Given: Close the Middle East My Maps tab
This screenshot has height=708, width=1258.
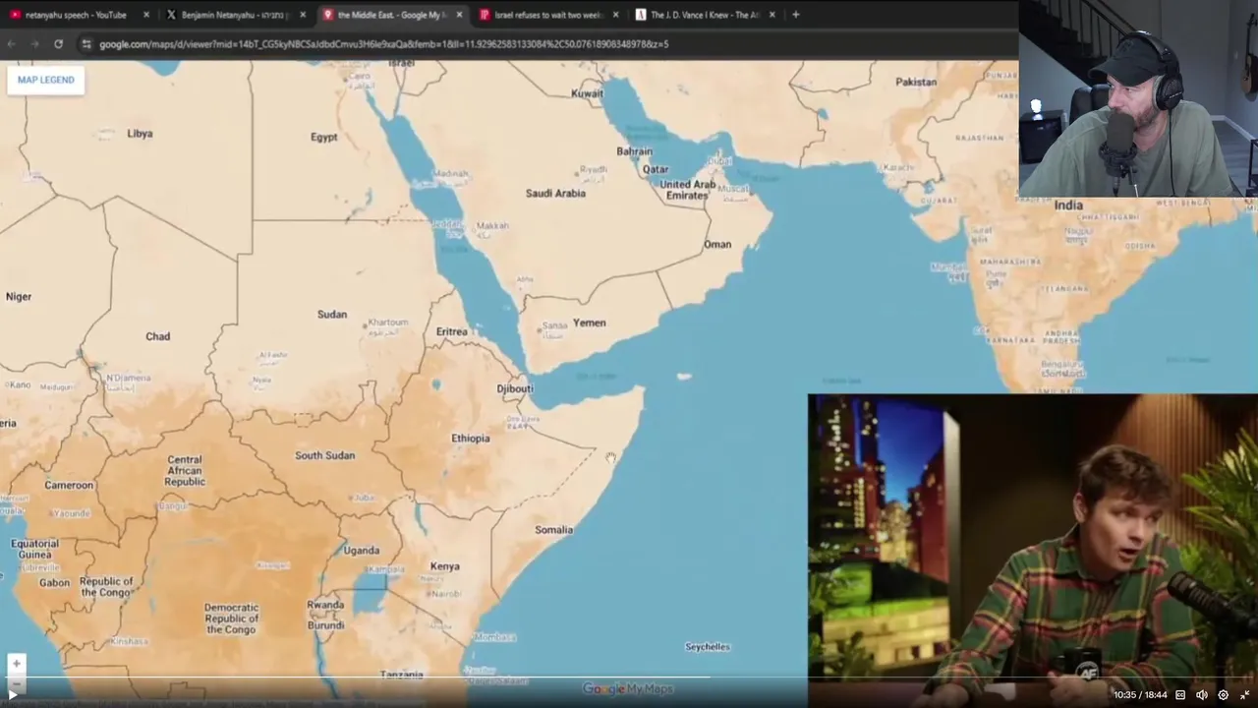Looking at the screenshot, I should [x=459, y=15].
